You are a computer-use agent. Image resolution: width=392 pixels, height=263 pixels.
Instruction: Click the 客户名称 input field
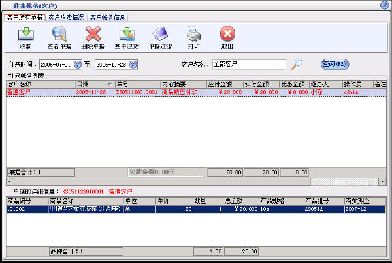248,65
